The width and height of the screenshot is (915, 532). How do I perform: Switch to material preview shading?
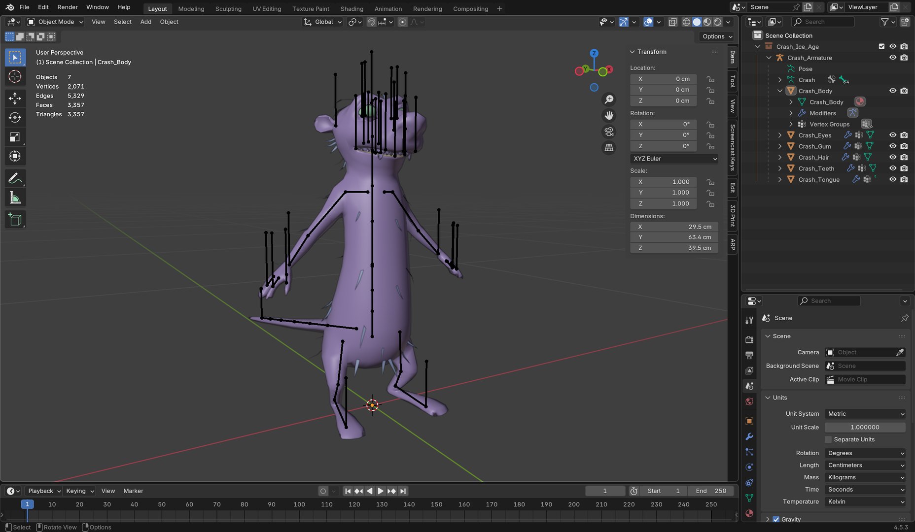click(x=707, y=22)
